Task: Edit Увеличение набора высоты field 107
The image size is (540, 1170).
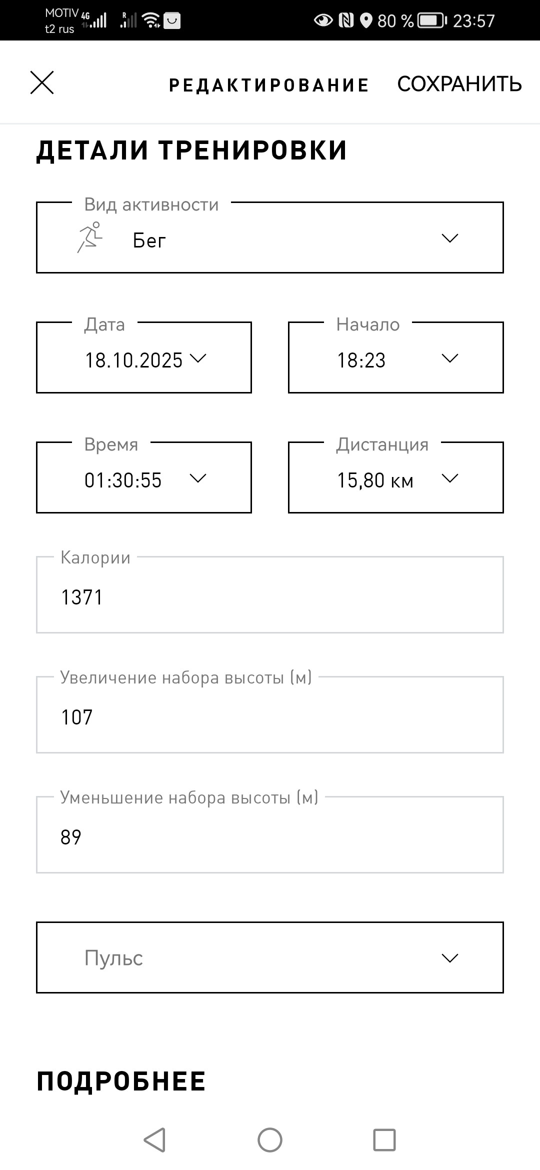Action: (x=270, y=715)
